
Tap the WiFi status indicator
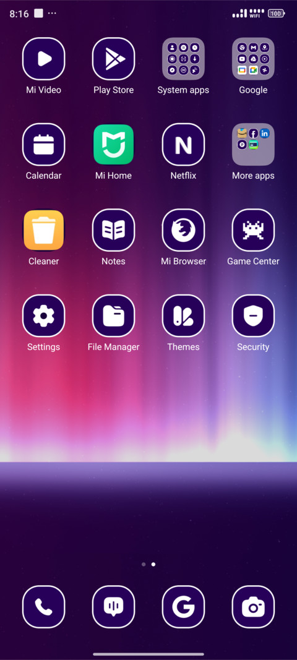tap(257, 14)
